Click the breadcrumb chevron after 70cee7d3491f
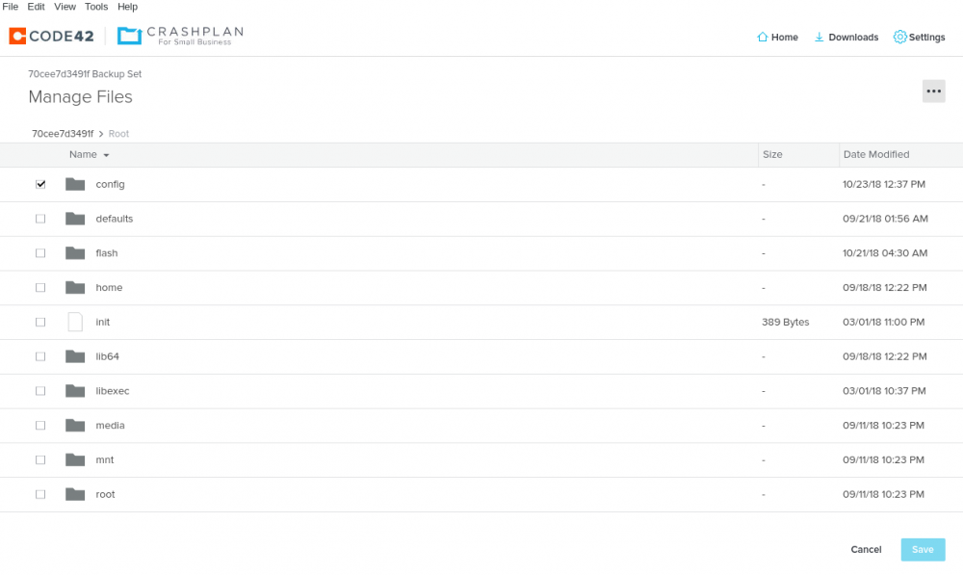This screenshot has height=575, width=963. [101, 134]
